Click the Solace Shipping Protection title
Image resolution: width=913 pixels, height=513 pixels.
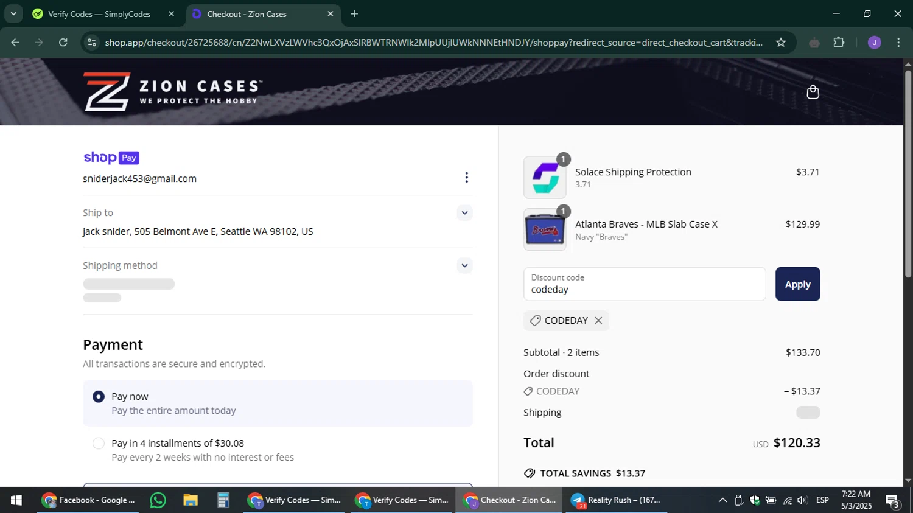click(x=633, y=172)
